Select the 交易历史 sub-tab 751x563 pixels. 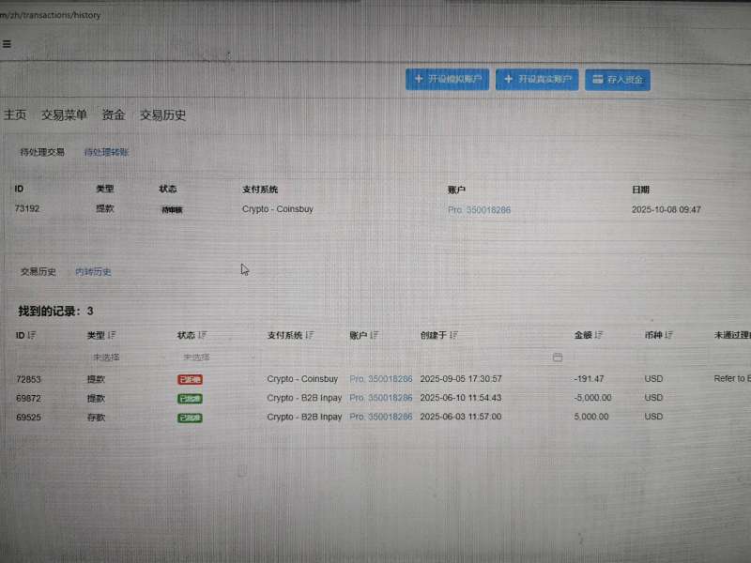pyautogui.click(x=38, y=272)
